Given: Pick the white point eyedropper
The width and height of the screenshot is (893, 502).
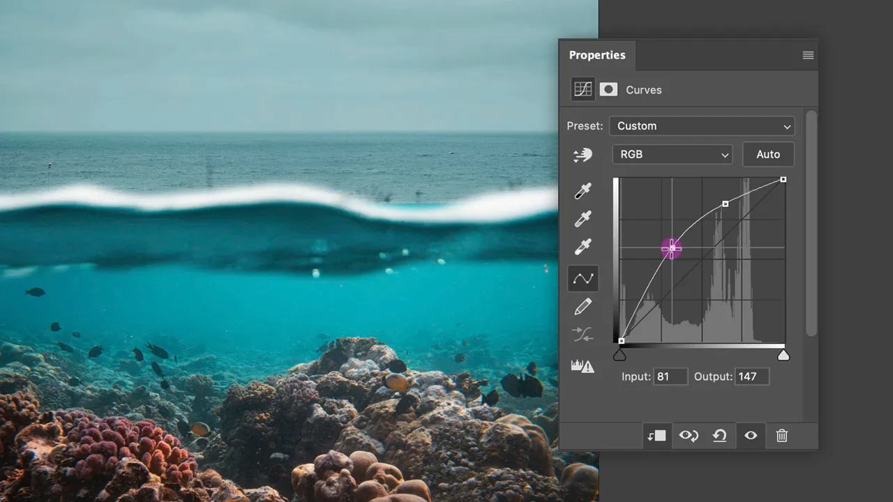Looking at the screenshot, I should click(583, 247).
